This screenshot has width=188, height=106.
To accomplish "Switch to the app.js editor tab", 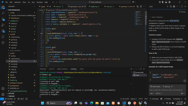I will (x=43, y=6).
